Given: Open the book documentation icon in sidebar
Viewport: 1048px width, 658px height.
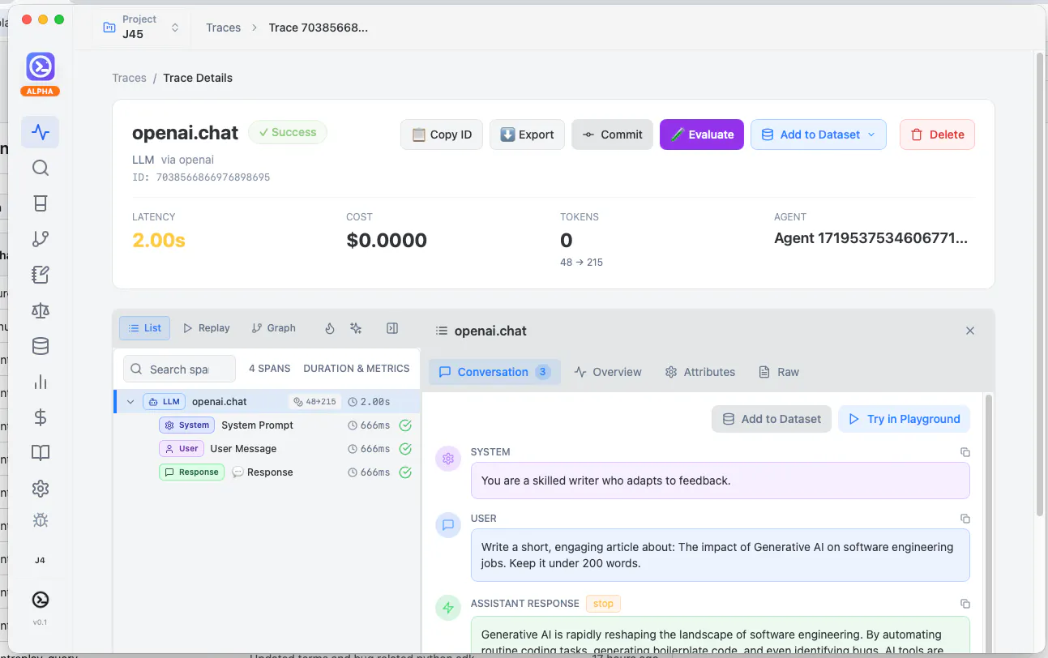Looking at the screenshot, I should [x=41, y=453].
